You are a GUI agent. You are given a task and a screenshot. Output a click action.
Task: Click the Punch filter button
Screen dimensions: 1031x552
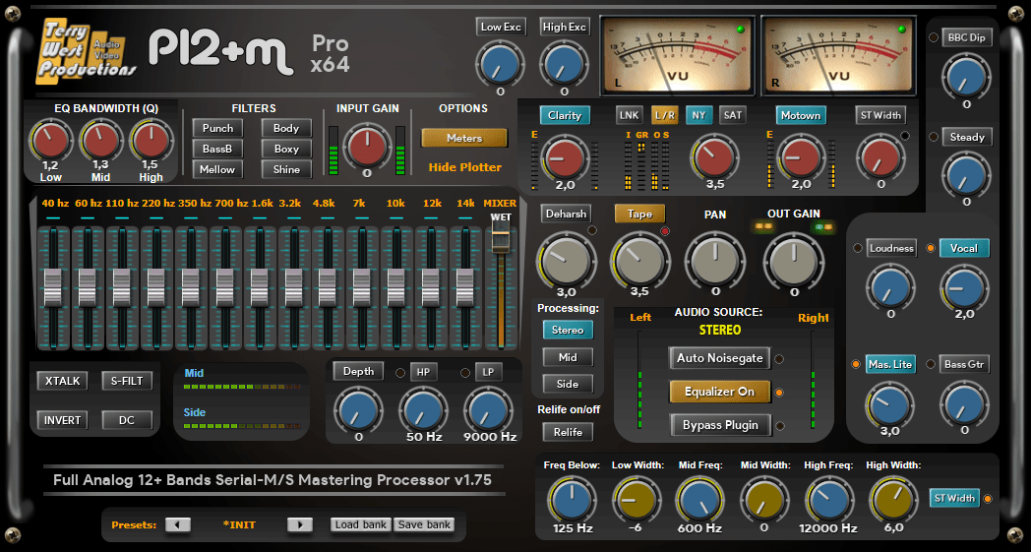pyautogui.click(x=217, y=128)
